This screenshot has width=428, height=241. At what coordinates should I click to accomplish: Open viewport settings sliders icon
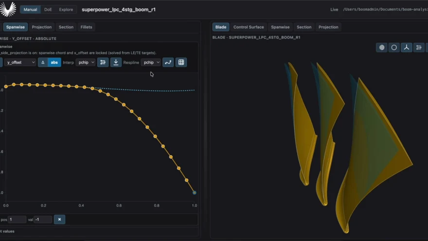[419, 48]
